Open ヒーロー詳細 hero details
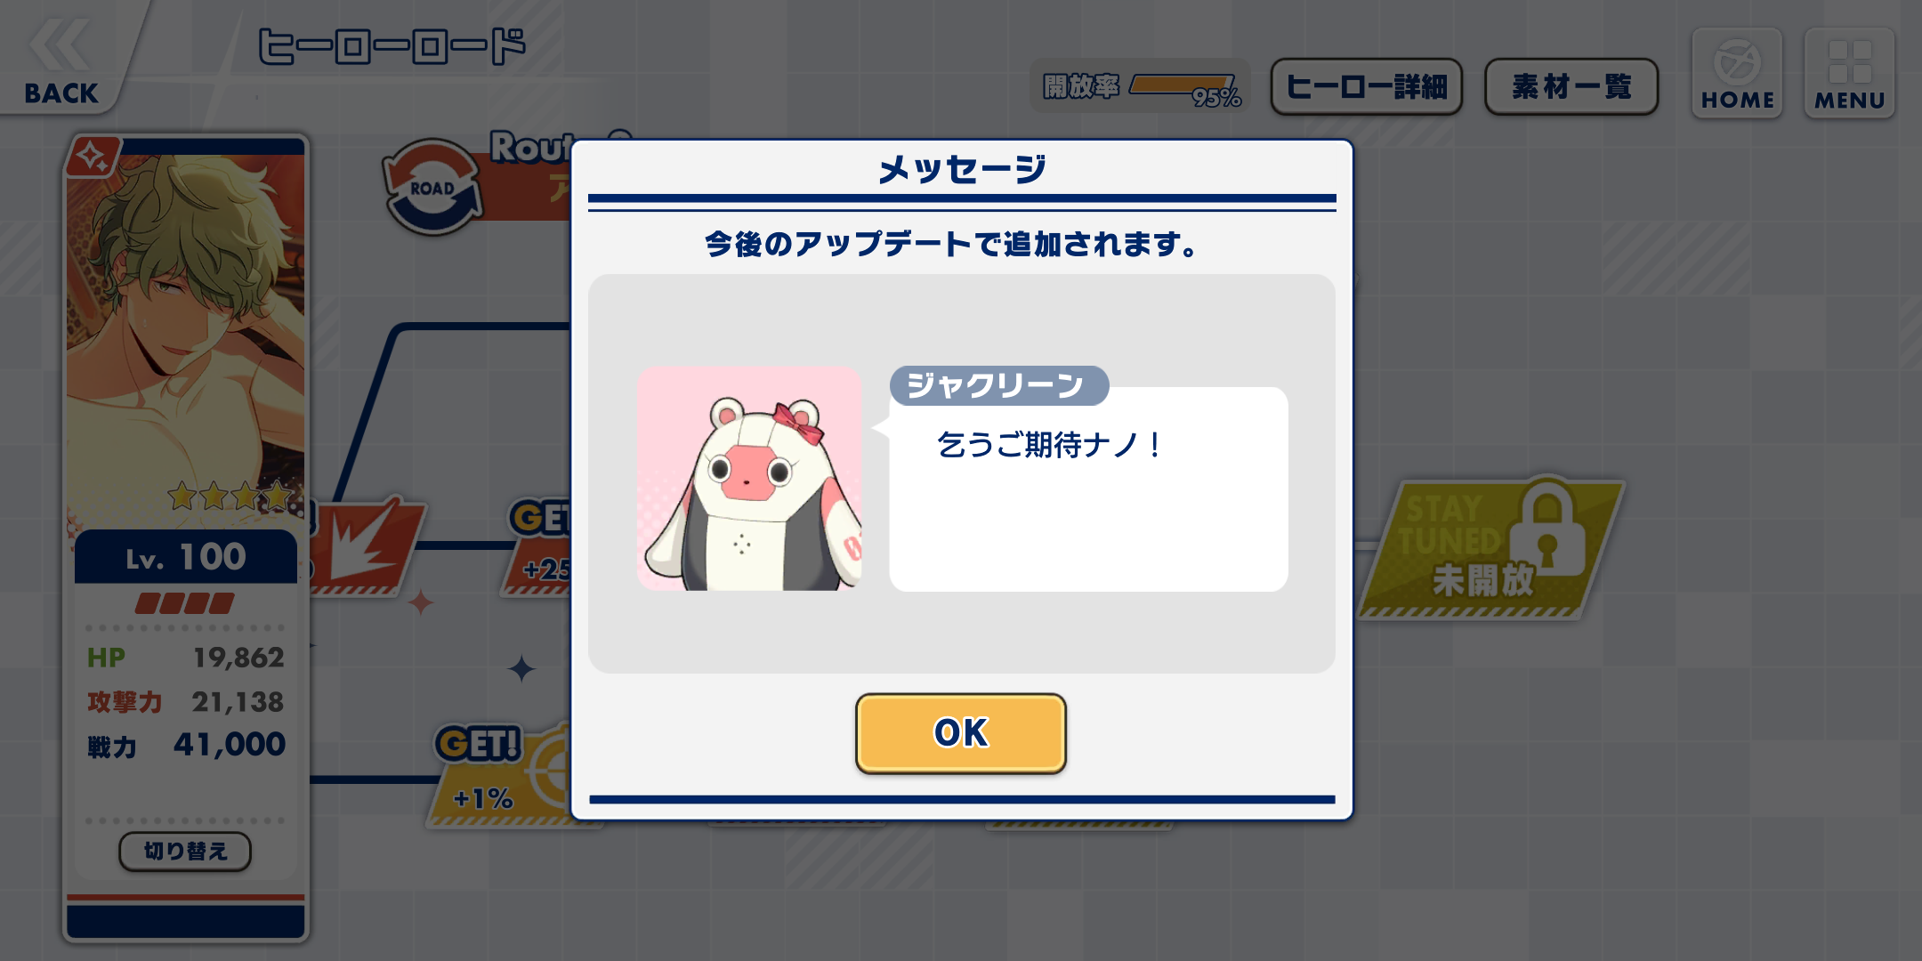1922x961 pixels. 1367,86
